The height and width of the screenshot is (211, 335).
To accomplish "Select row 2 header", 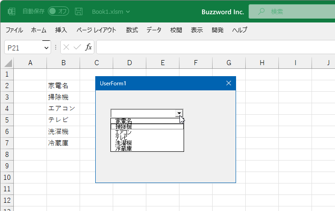I will coord(7,86).
